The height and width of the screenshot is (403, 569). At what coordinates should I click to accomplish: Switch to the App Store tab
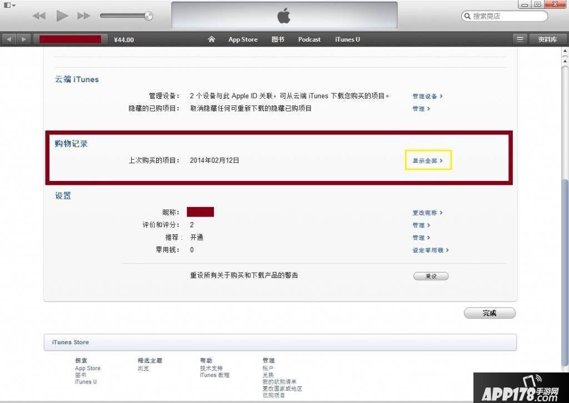tap(243, 39)
